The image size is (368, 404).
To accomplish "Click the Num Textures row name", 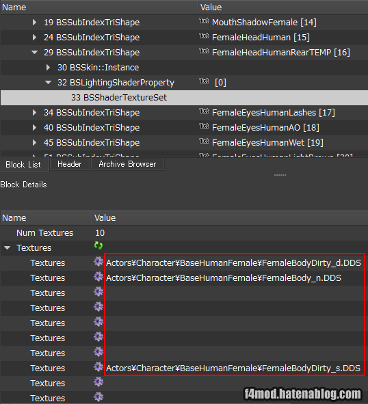I will (x=45, y=233).
